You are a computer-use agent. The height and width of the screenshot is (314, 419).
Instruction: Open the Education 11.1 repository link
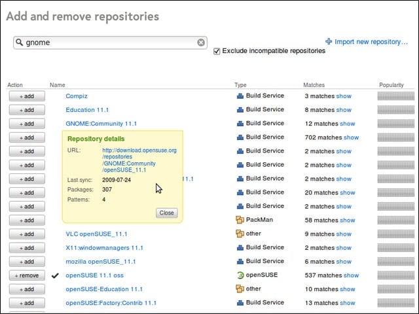pyautogui.click(x=87, y=110)
